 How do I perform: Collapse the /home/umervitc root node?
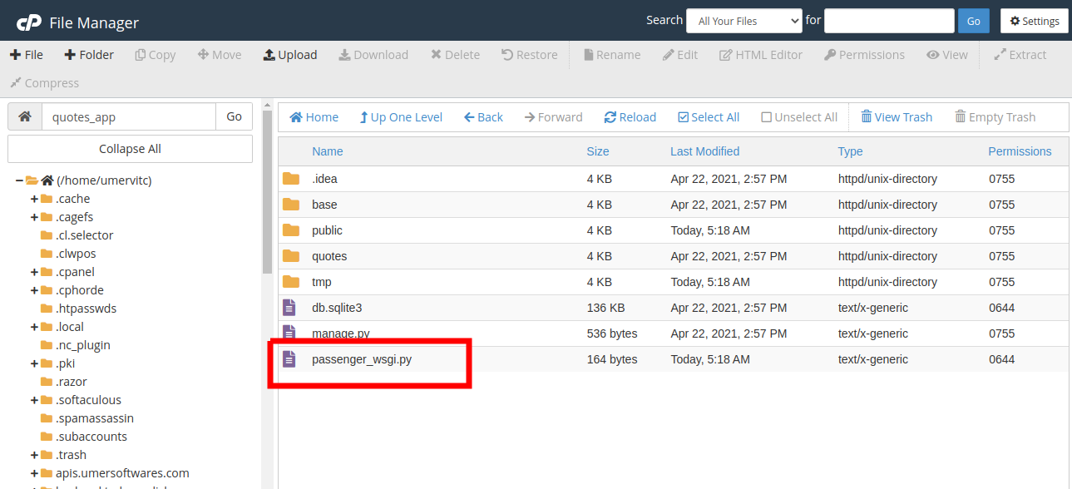coord(19,180)
